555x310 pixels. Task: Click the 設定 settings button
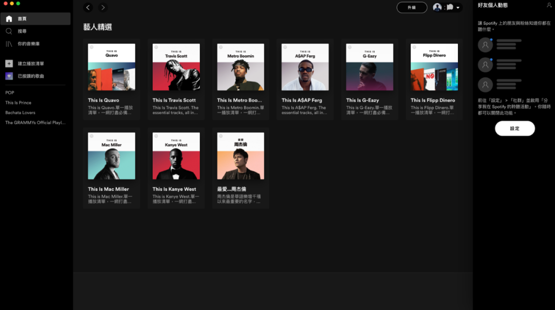point(514,128)
